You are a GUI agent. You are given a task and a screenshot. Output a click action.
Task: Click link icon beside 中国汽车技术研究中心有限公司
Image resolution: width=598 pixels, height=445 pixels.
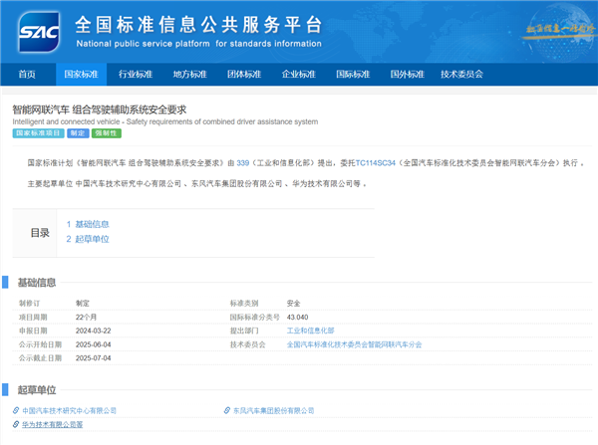click(16, 410)
